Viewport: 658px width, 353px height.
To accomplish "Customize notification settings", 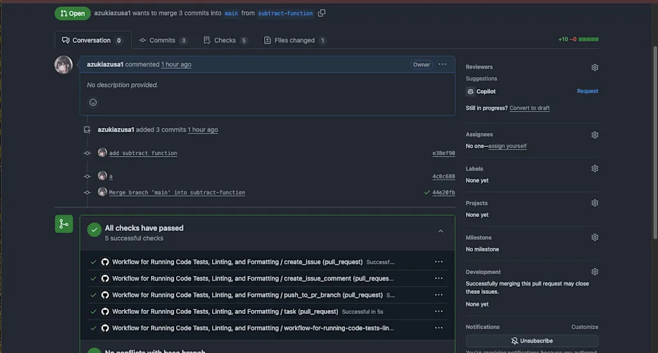I will [585, 327].
